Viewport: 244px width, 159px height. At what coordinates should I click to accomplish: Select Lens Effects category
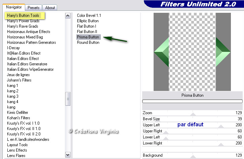click(17, 150)
